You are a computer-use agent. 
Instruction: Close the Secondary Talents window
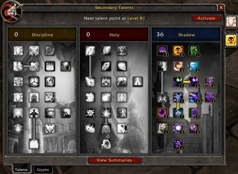pos(221,8)
